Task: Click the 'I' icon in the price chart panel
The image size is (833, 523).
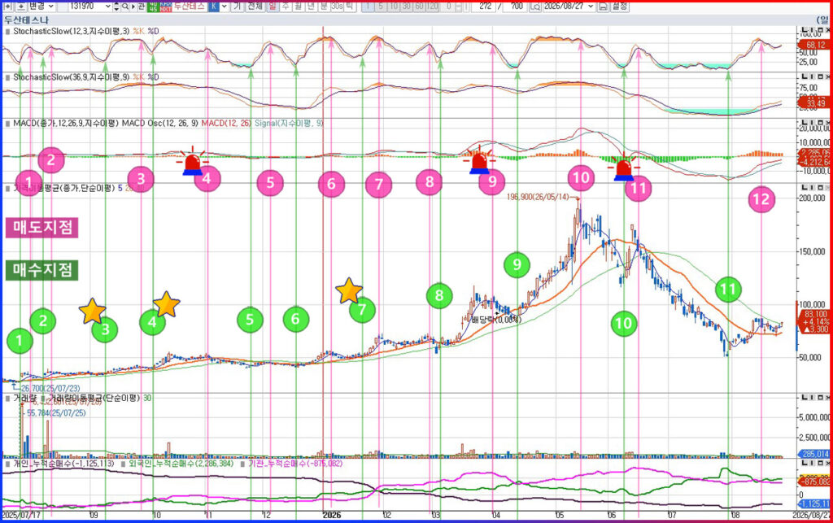Action: [812, 187]
